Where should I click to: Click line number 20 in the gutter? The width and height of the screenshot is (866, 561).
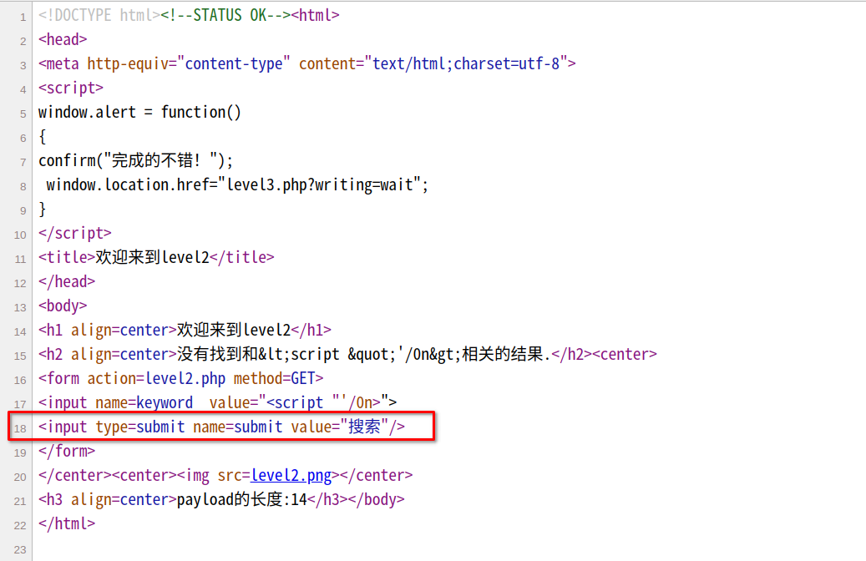(20, 477)
